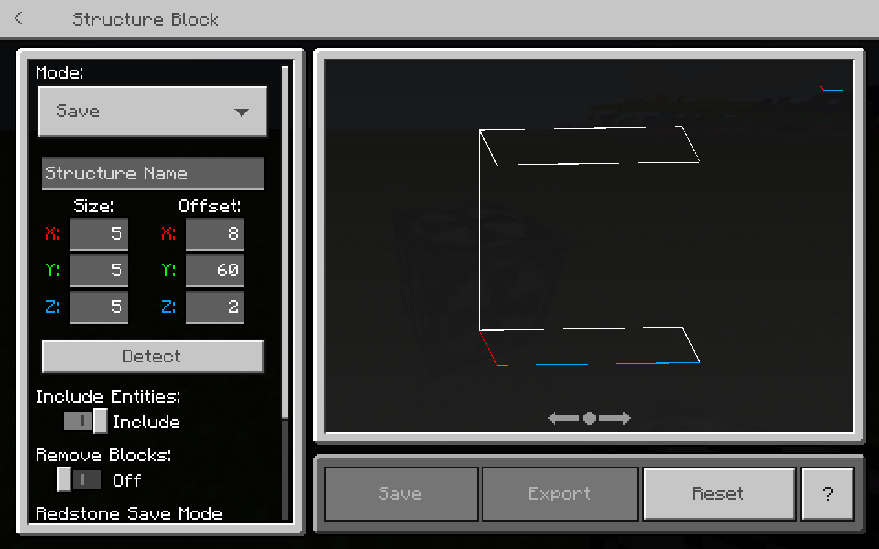Edit the Size Y value field
The width and height of the screenshot is (879, 549).
click(x=98, y=271)
